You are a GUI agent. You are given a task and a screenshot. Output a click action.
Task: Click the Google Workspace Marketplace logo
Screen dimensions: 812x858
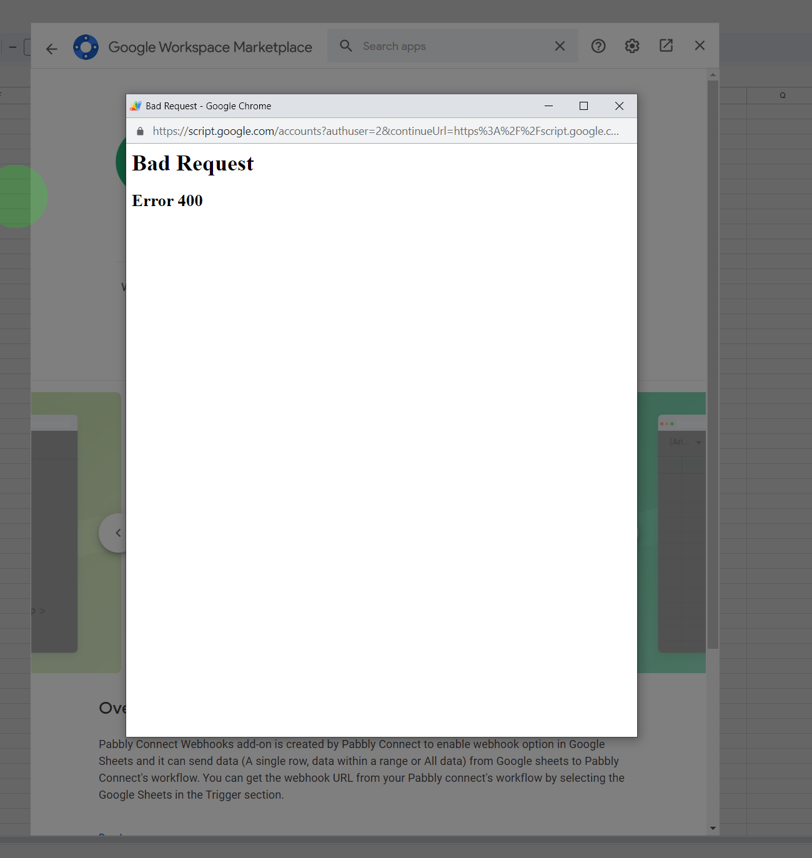[86, 47]
